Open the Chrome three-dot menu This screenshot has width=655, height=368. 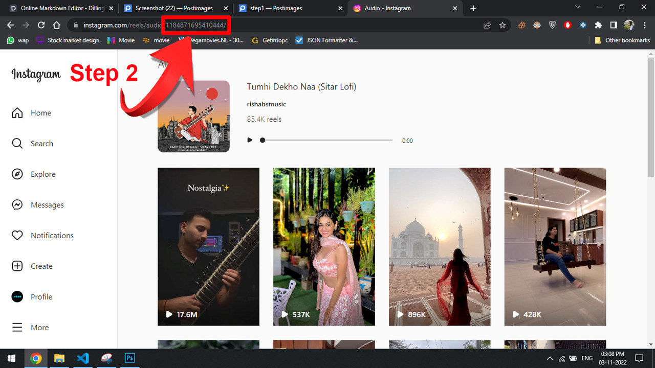644,25
